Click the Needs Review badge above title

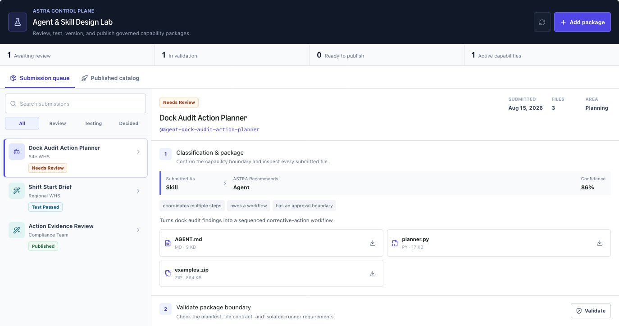(x=179, y=103)
